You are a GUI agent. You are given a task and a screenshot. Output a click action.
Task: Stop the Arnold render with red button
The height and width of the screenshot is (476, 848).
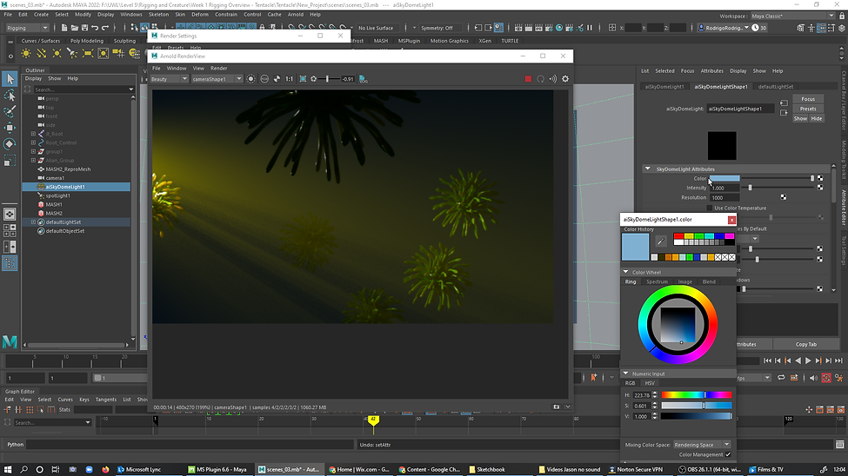click(528, 79)
